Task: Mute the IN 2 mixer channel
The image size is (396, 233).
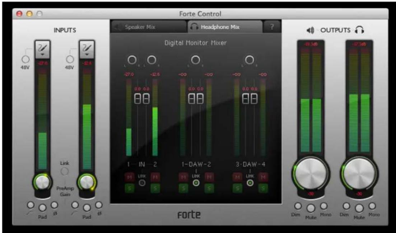Action: point(155,177)
